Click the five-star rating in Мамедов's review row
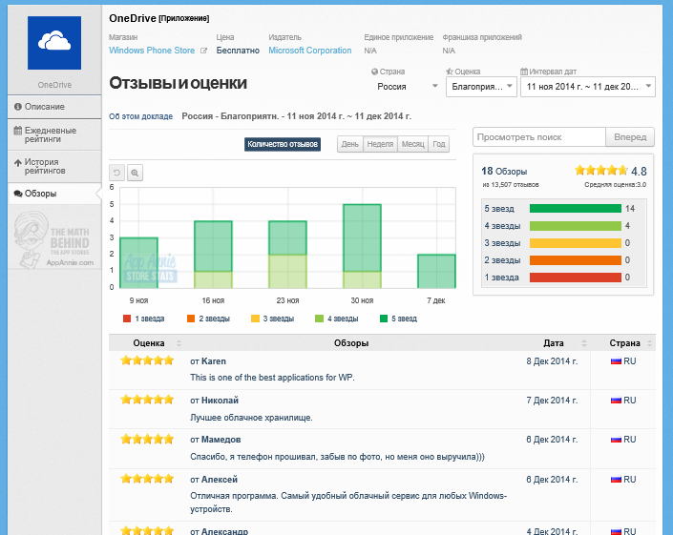The height and width of the screenshot is (535, 673). pyautogui.click(x=147, y=439)
